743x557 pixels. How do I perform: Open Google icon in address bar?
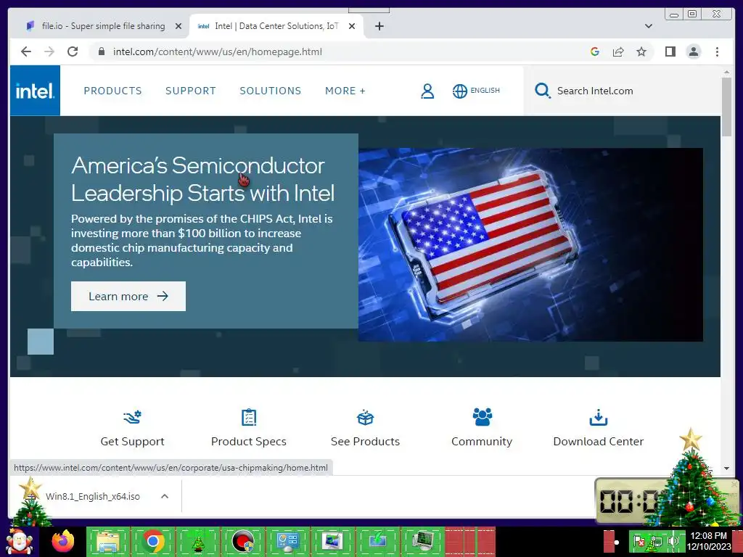[595, 51]
